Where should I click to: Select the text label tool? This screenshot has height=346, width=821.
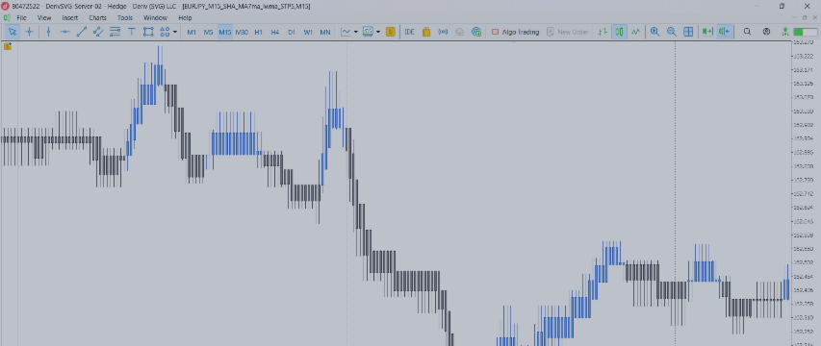pos(132,32)
